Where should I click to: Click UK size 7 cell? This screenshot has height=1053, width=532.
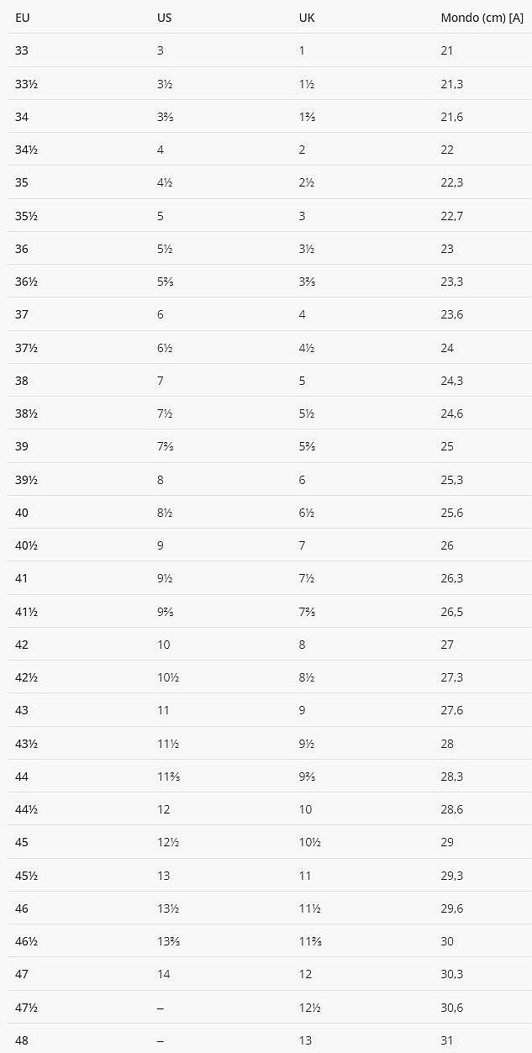point(303,545)
